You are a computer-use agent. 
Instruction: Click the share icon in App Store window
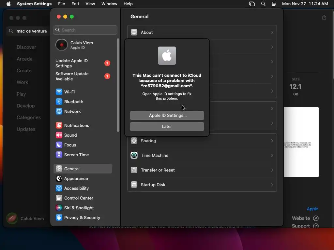point(324,18)
